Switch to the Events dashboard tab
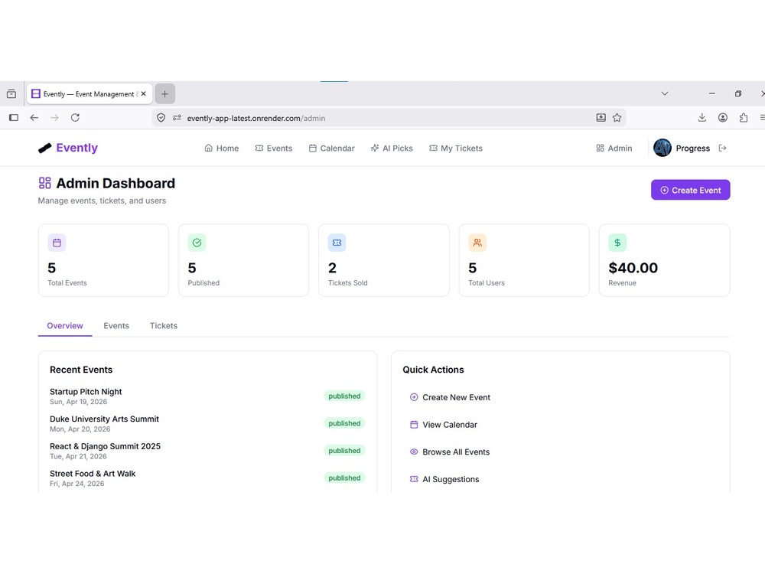Image resolution: width=765 pixels, height=574 pixels. pos(116,326)
